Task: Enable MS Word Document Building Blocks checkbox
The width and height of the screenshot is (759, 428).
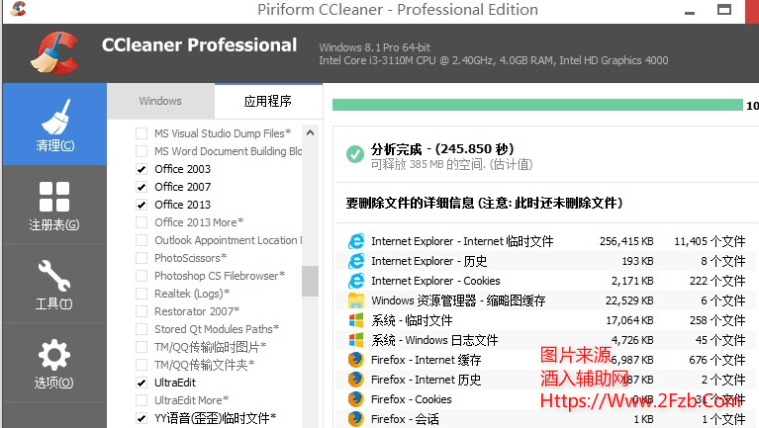Action: coord(142,151)
